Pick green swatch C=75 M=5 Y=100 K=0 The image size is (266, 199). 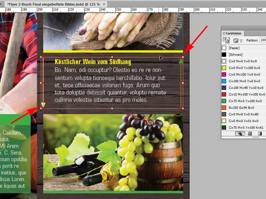(x=244, y=101)
